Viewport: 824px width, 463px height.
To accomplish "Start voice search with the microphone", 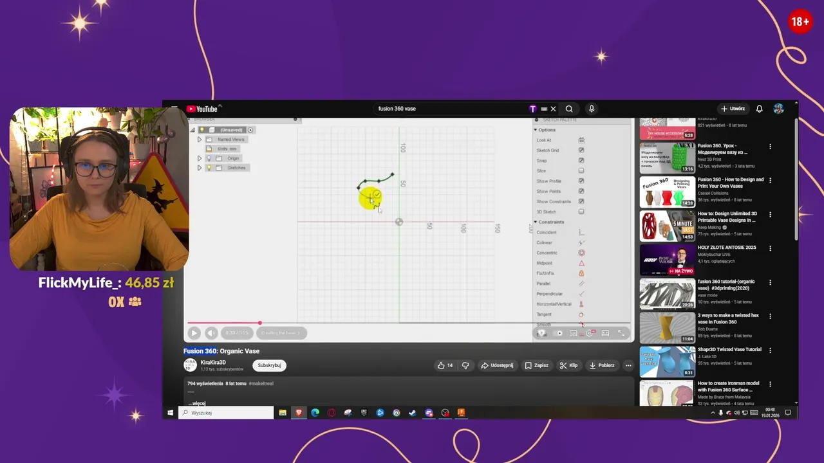I will [x=591, y=109].
